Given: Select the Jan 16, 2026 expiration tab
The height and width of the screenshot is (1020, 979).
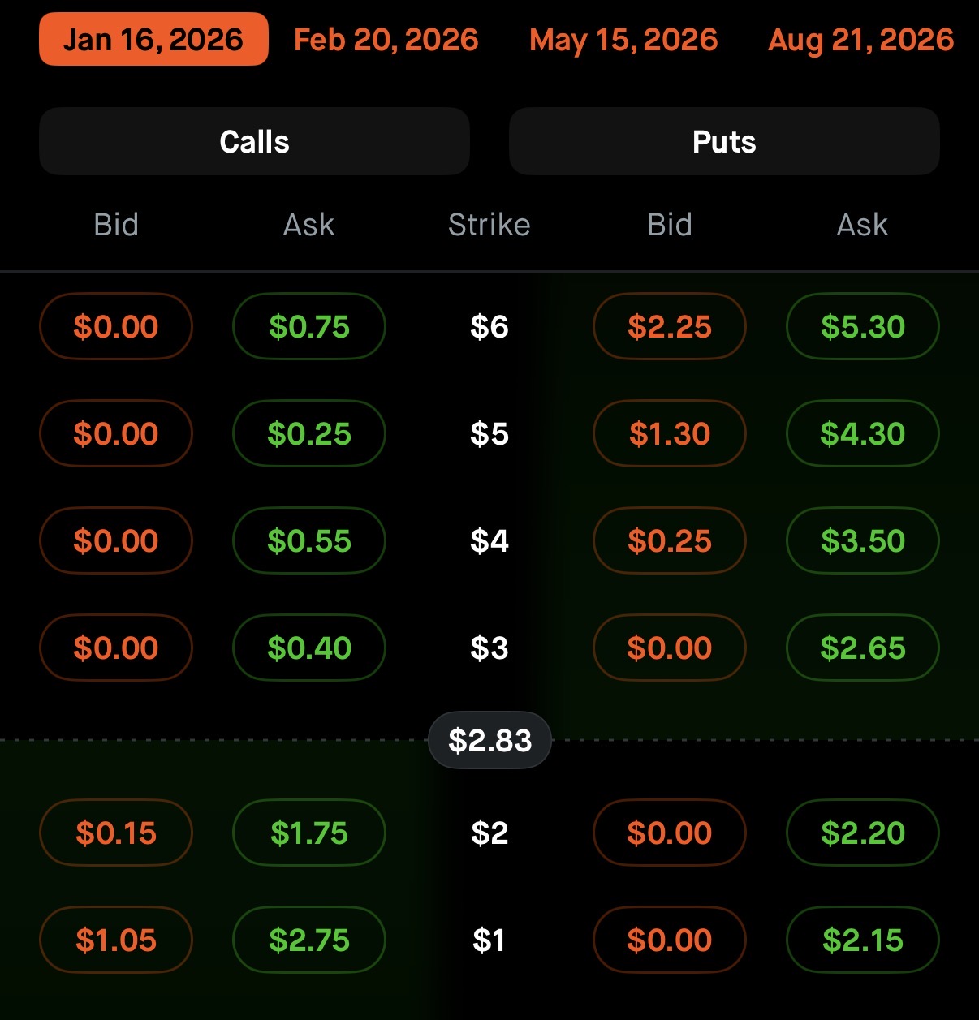Looking at the screenshot, I should click(153, 39).
